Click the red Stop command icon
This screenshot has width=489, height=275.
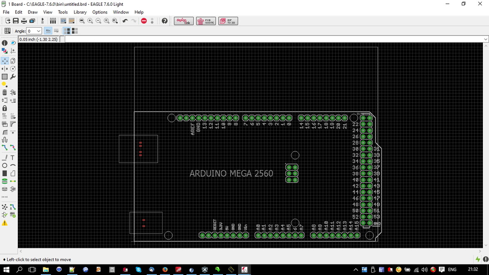(144, 21)
